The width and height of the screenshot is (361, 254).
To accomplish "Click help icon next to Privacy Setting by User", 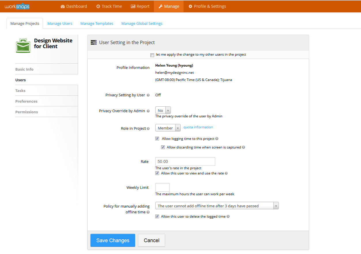I will [x=148, y=95].
